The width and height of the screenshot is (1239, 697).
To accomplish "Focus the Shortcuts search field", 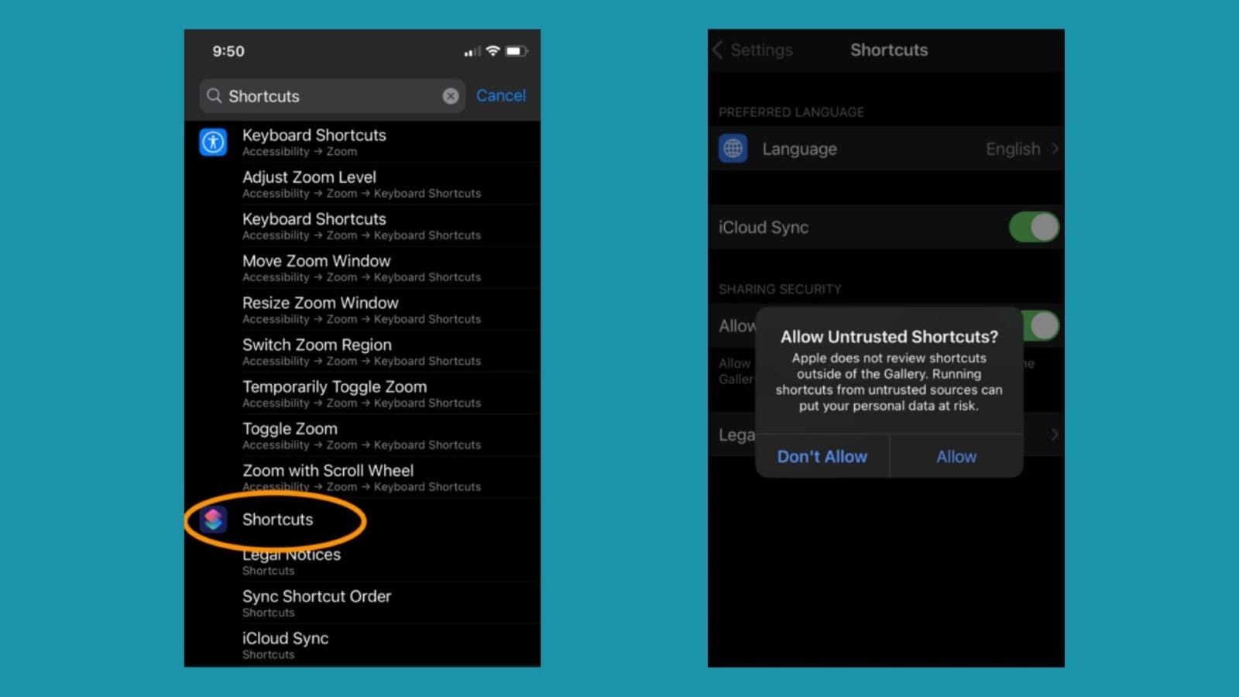I will 332,96.
